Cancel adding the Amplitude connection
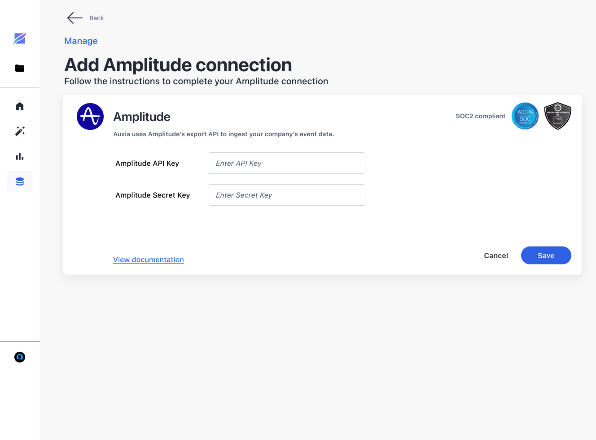 coord(496,255)
